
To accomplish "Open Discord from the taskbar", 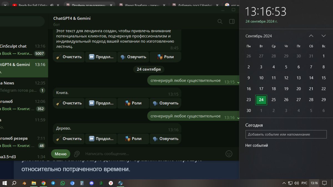I will [92, 183].
